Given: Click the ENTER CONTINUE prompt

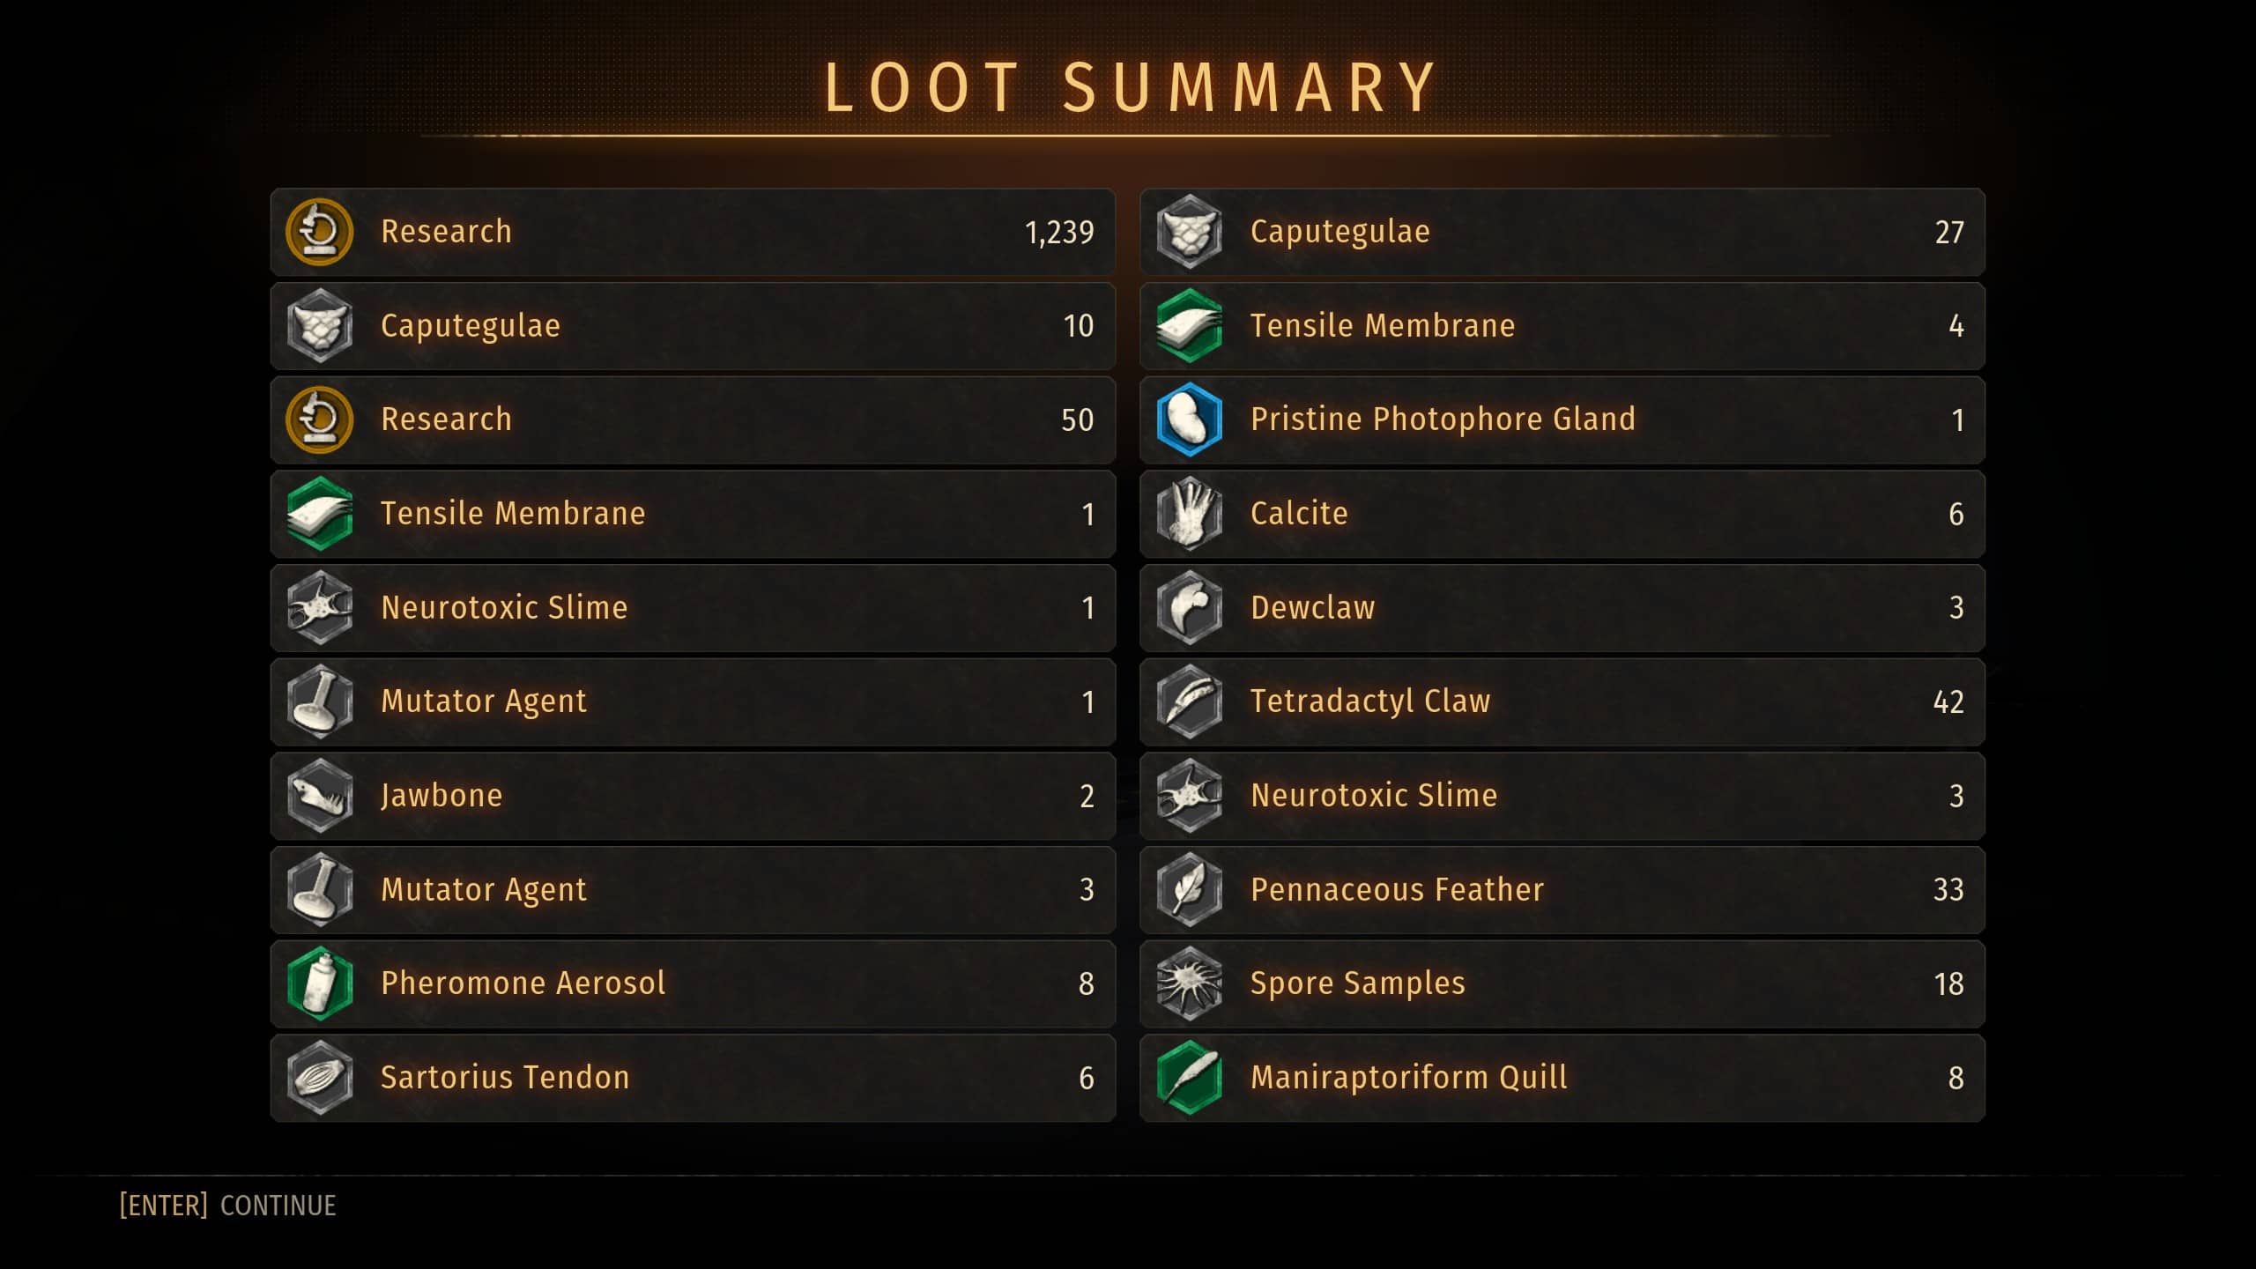Looking at the screenshot, I should pyautogui.click(x=228, y=1206).
